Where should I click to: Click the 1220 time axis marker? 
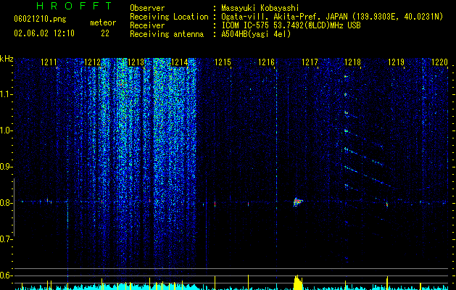[x=439, y=62]
